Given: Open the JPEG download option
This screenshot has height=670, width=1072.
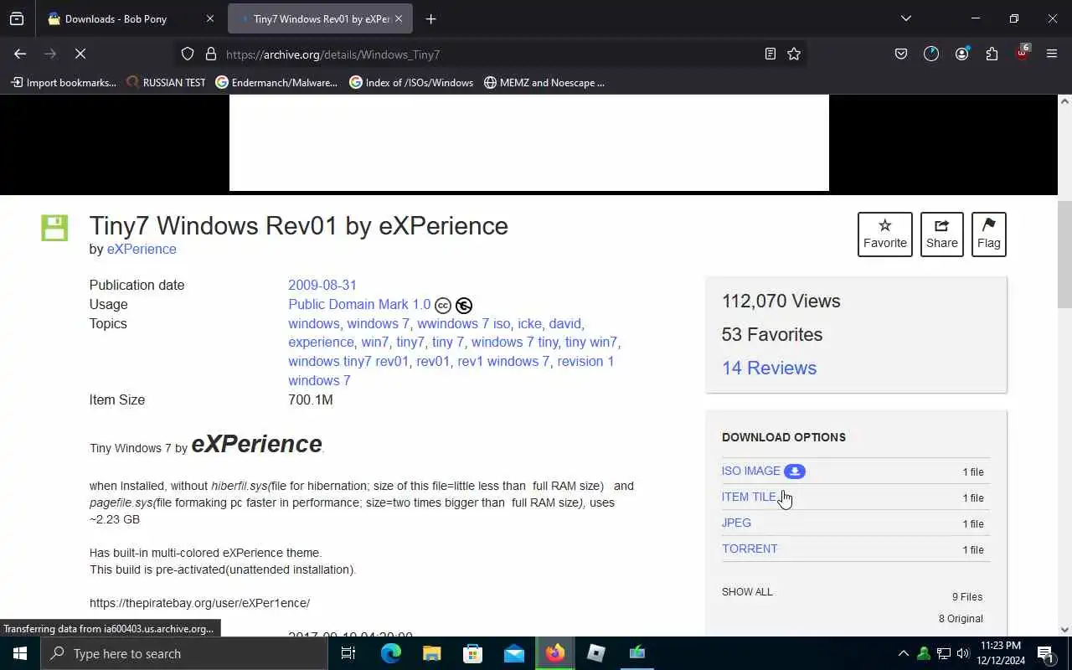Looking at the screenshot, I should [x=736, y=523].
